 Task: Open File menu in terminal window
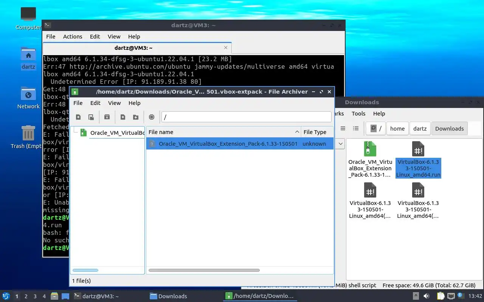coord(51,37)
